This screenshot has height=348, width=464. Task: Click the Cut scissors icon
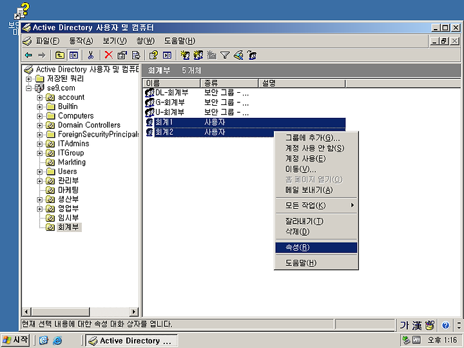[91, 55]
